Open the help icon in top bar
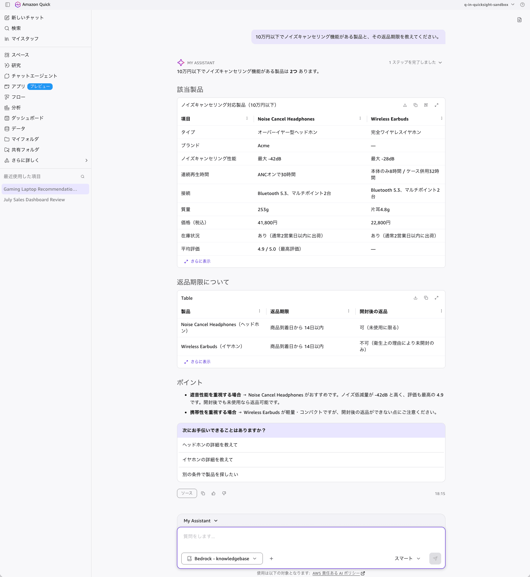The height and width of the screenshot is (577, 530). point(522,5)
